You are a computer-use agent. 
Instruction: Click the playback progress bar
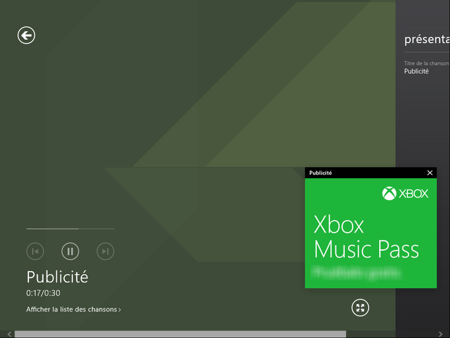point(70,229)
